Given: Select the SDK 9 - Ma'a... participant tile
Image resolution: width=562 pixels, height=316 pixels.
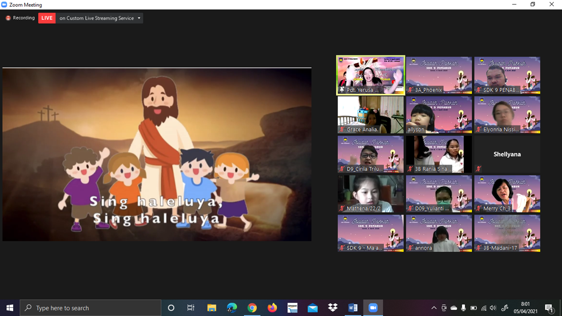Looking at the screenshot, I should coord(371,233).
